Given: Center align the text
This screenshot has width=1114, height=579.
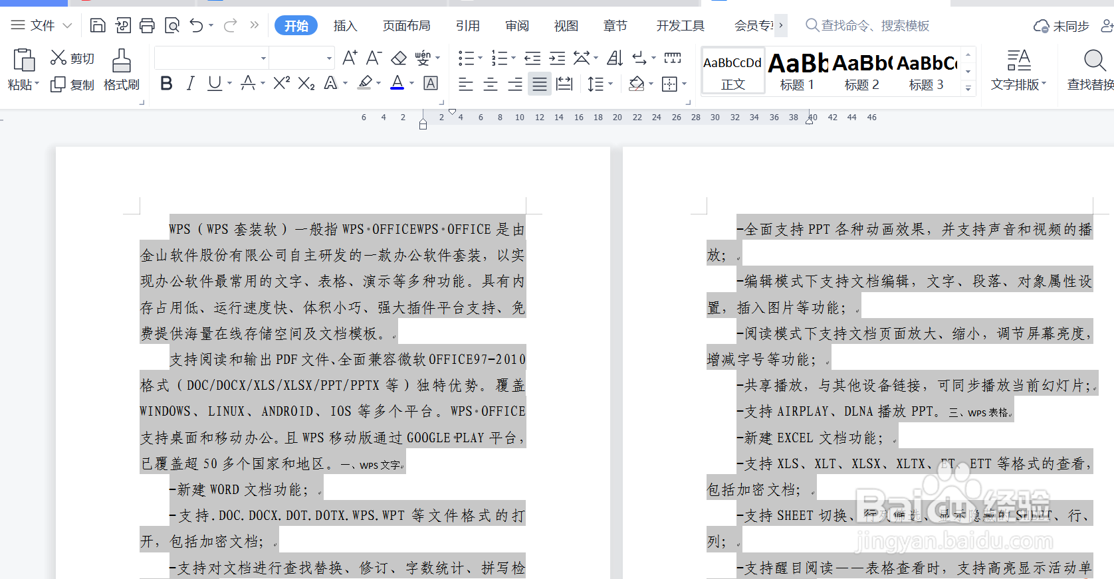Looking at the screenshot, I should [x=491, y=84].
